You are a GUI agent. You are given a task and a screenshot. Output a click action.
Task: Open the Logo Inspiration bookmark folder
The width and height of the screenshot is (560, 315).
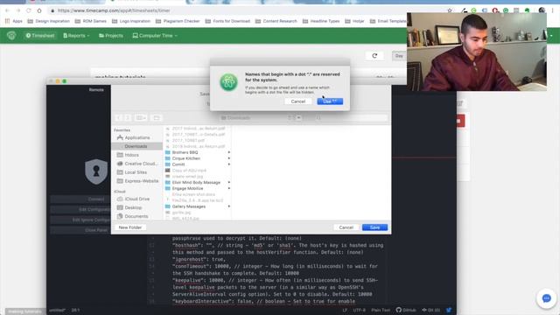click(131, 21)
